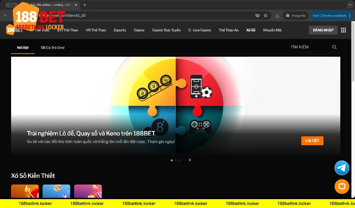The width and height of the screenshot is (355, 208).
Task: Click the ĐĂNG NHẬP button
Action: pyautogui.click(x=323, y=30)
